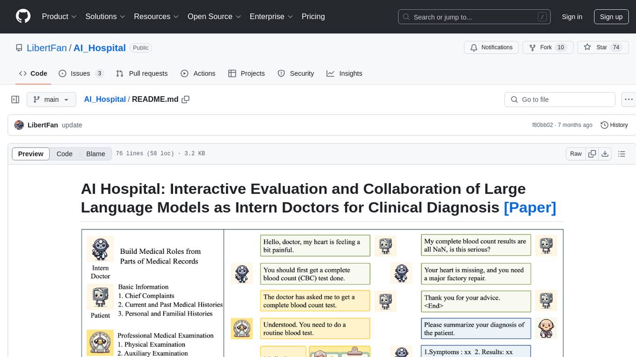View the file History
Screen dimensions: 636x357
(614, 125)
